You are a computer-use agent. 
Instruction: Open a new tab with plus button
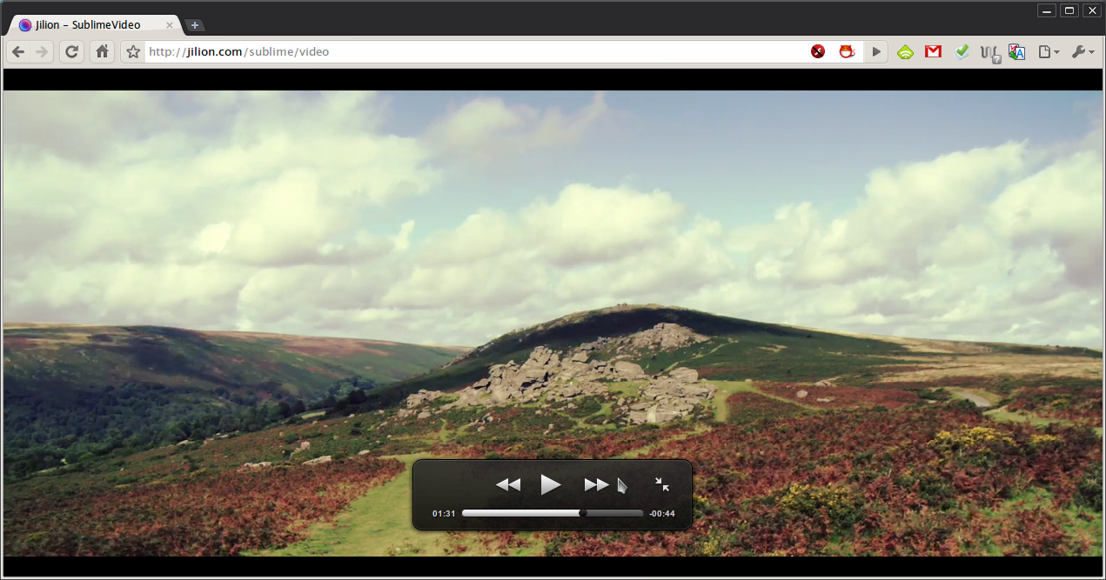(195, 25)
